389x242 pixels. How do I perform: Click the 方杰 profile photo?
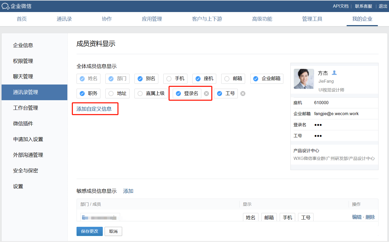(304, 79)
